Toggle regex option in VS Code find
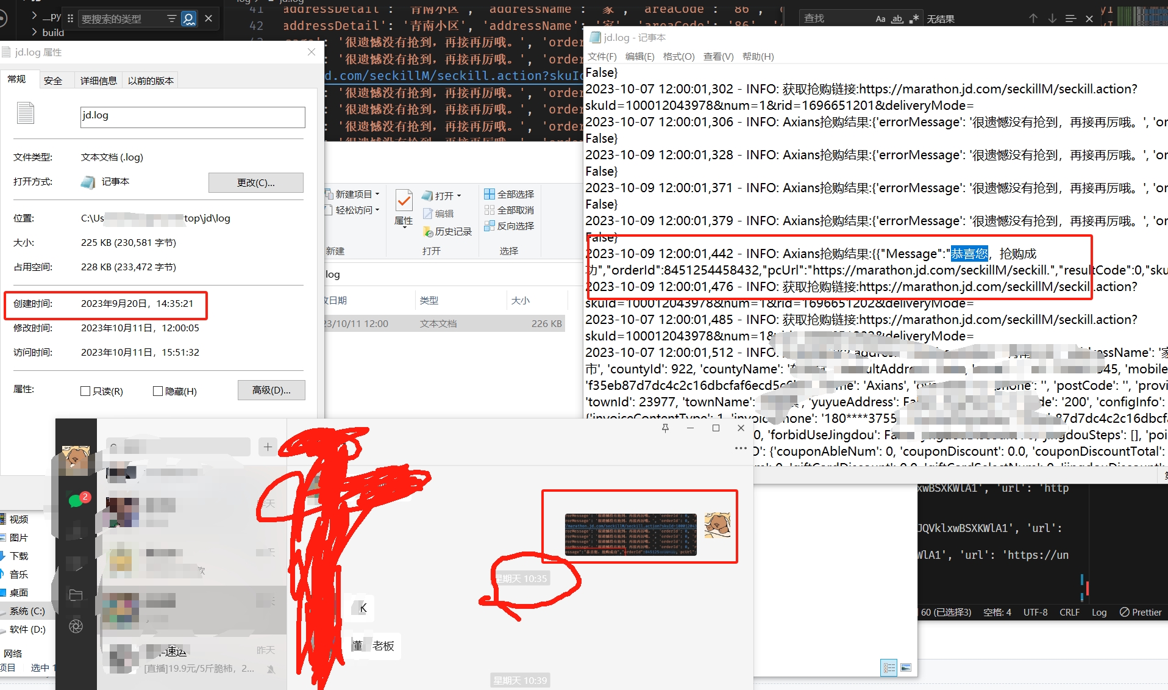The width and height of the screenshot is (1168, 690). [x=914, y=19]
